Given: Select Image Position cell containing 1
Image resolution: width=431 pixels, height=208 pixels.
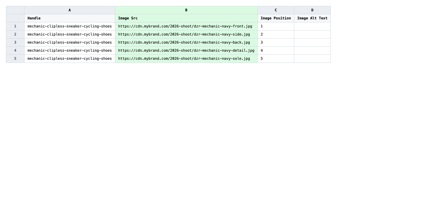Looking at the screenshot, I should 276,26.
